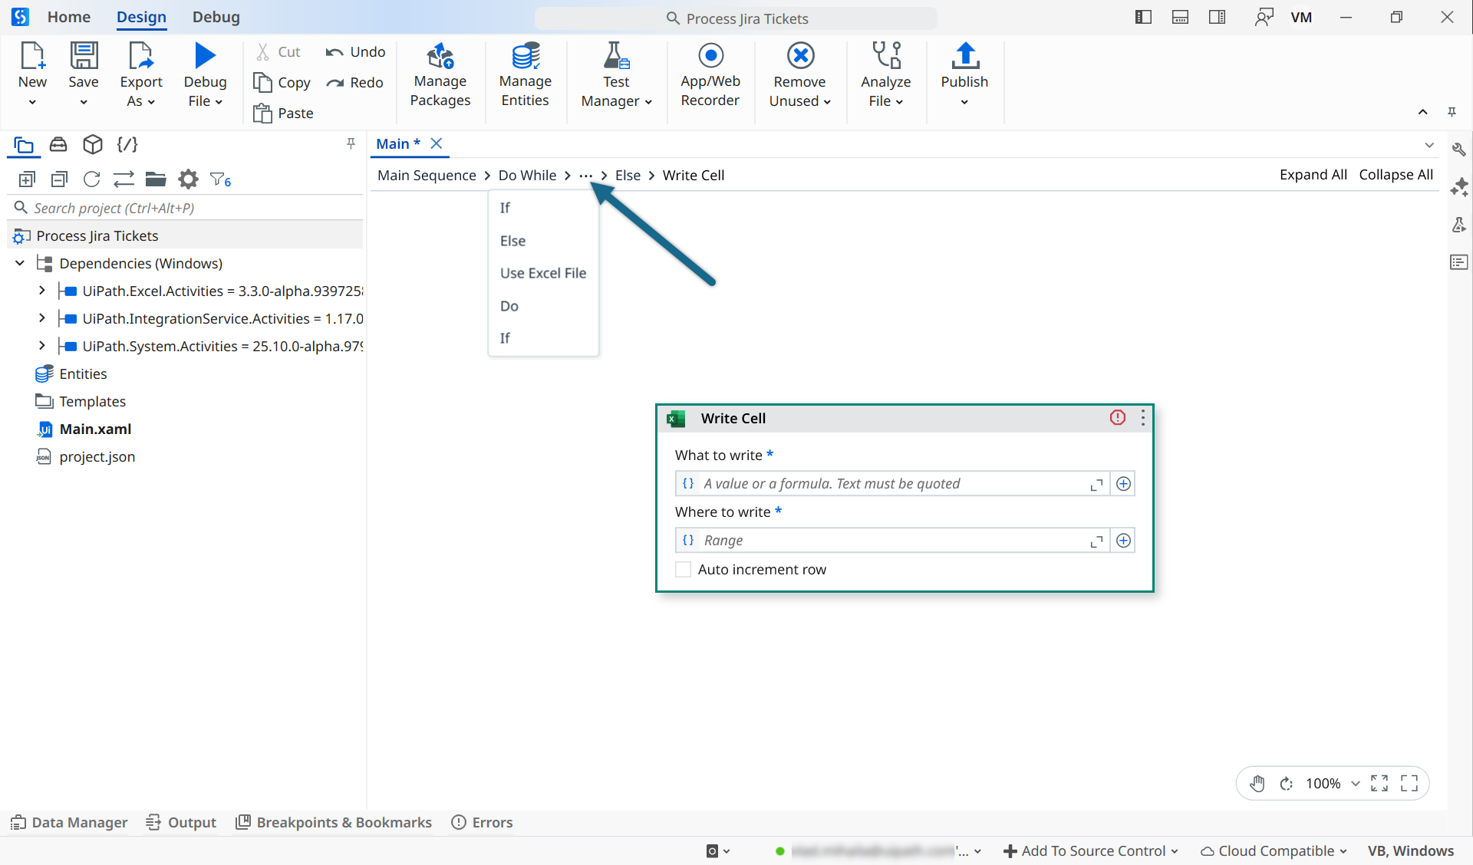Open the 100% zoom dropdown
The width and height of the screenshot is (1473, 865).
click(1355, 783)
